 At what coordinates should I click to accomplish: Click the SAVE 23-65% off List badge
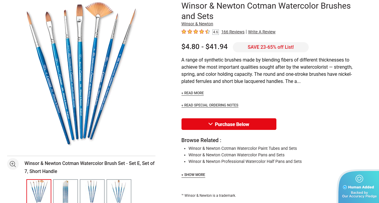click(x=270, y=47)
